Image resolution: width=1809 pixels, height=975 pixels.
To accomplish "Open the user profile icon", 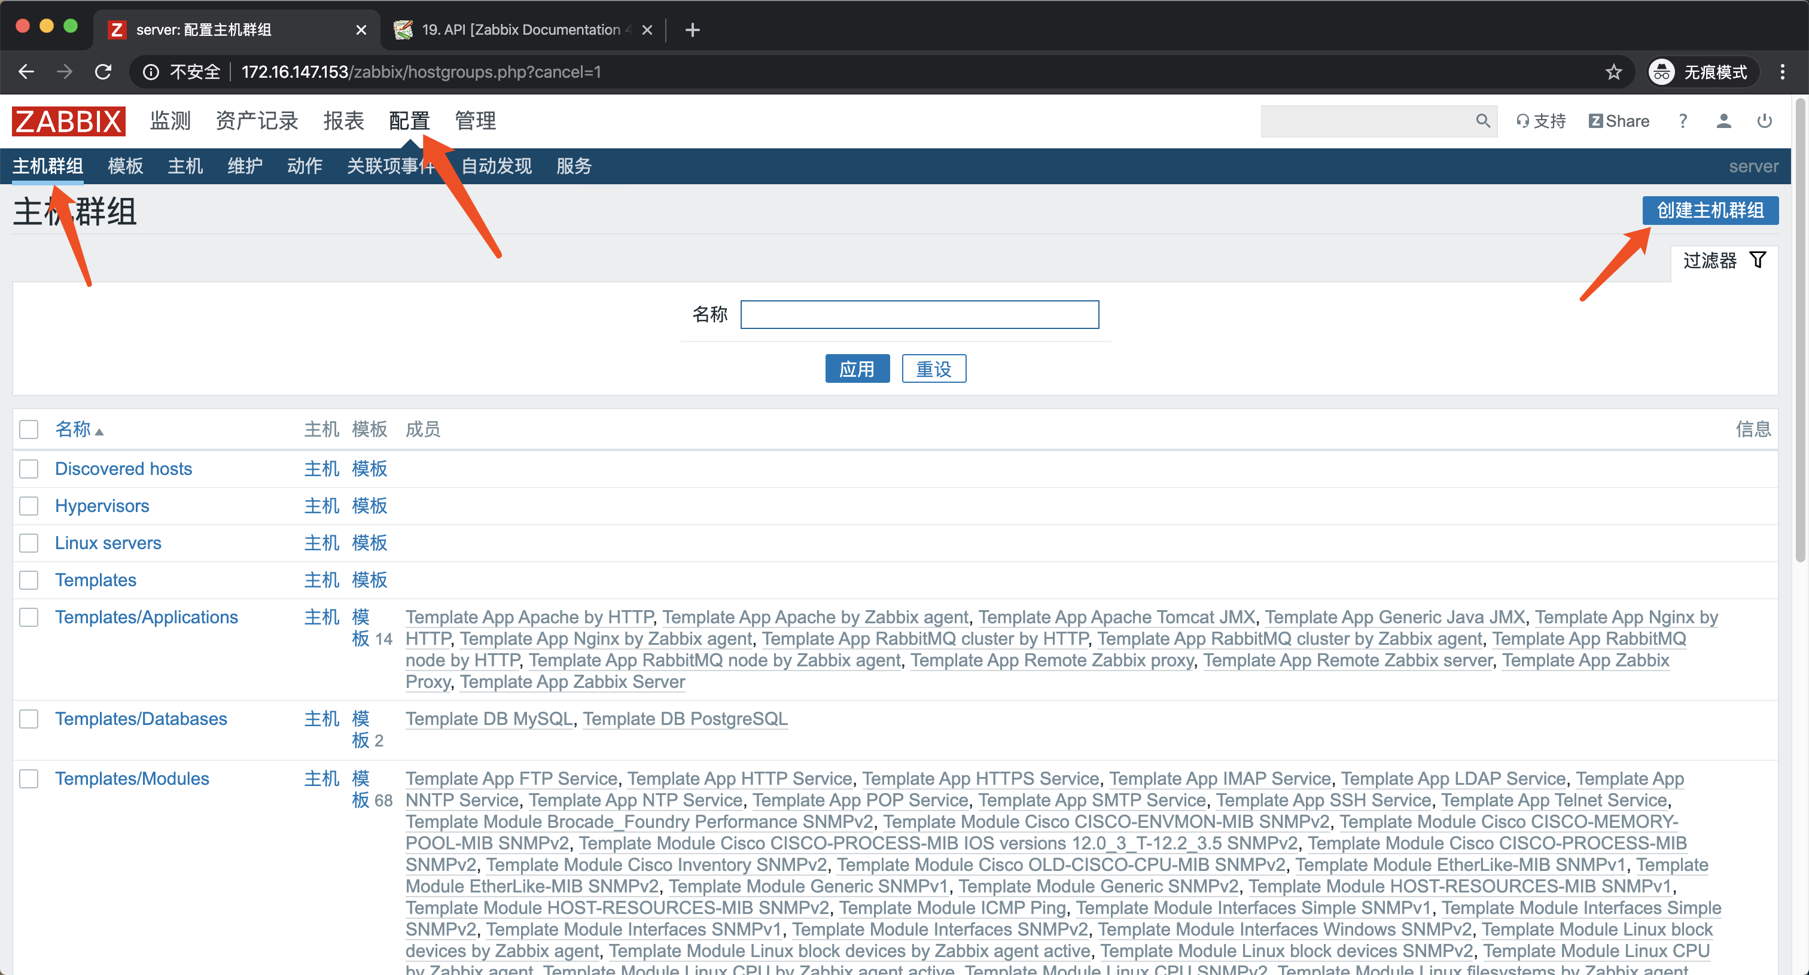I will (x=1723, y=121).
